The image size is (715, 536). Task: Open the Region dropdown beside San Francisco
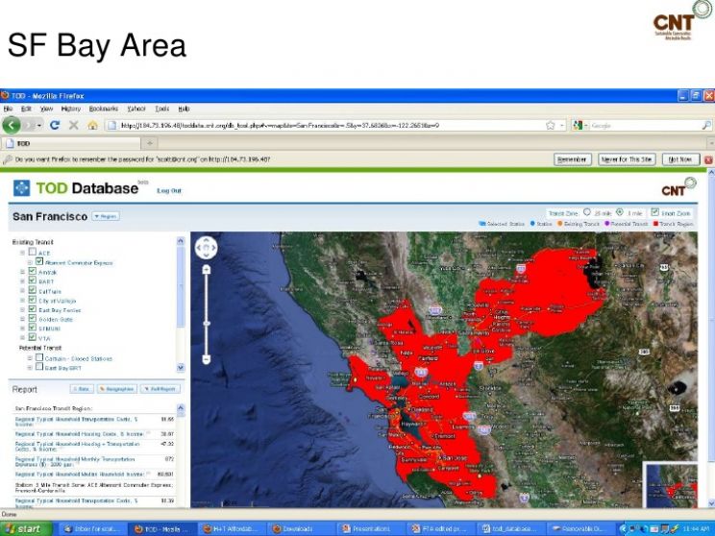106,216
